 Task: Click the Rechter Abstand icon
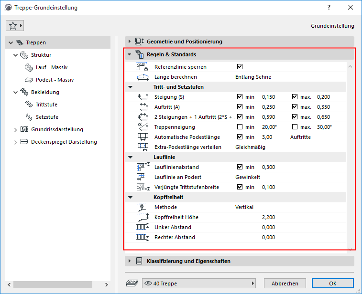click(x=143, y=237)
